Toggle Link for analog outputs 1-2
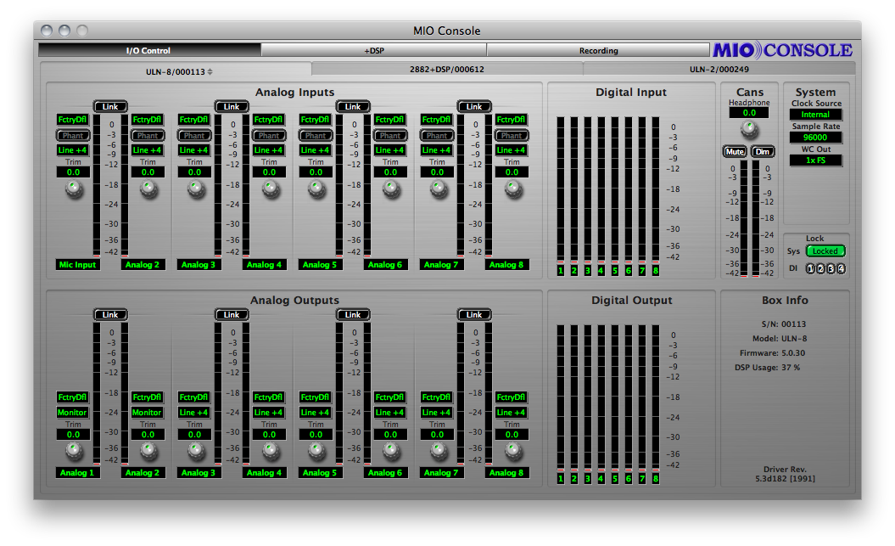The width and height of the screenshot is (895, 546). pyautogui.click(x=110, y=315)
